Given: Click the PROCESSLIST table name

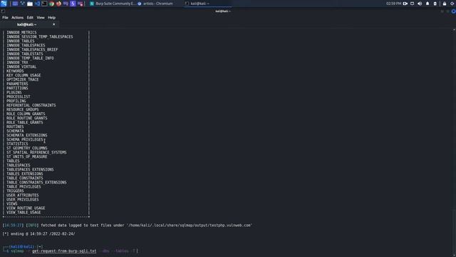Looking at the screenshot, I should [19, 97].
